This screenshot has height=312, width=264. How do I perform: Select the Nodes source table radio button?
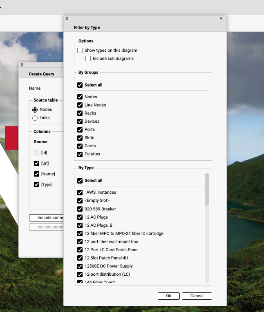[35, 110]
